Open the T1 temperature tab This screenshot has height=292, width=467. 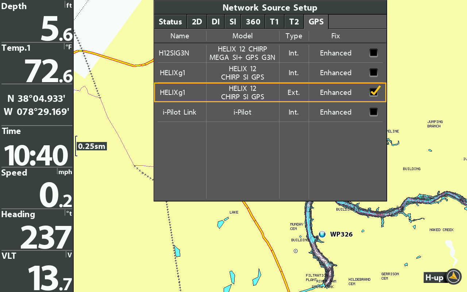click(274, 22)
